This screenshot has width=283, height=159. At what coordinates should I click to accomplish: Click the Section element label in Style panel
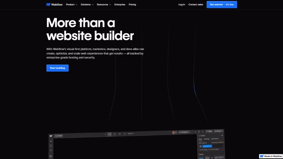pos(202,136)
